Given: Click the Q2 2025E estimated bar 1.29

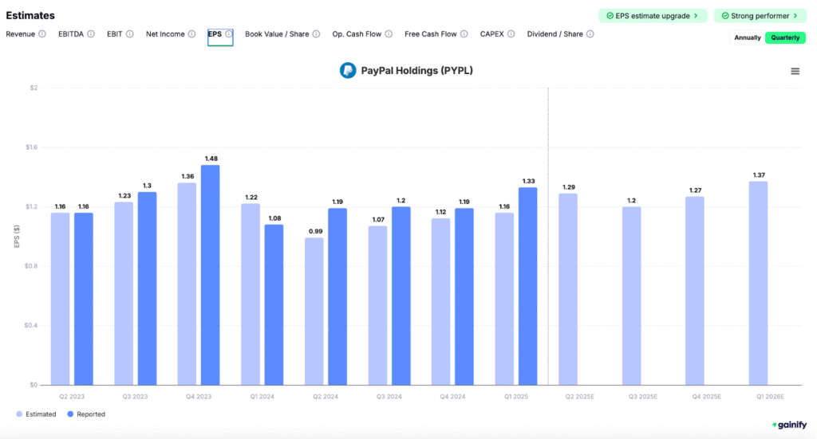Looking at the screenshot, I should pyautogui.click(x=568, y=289).
